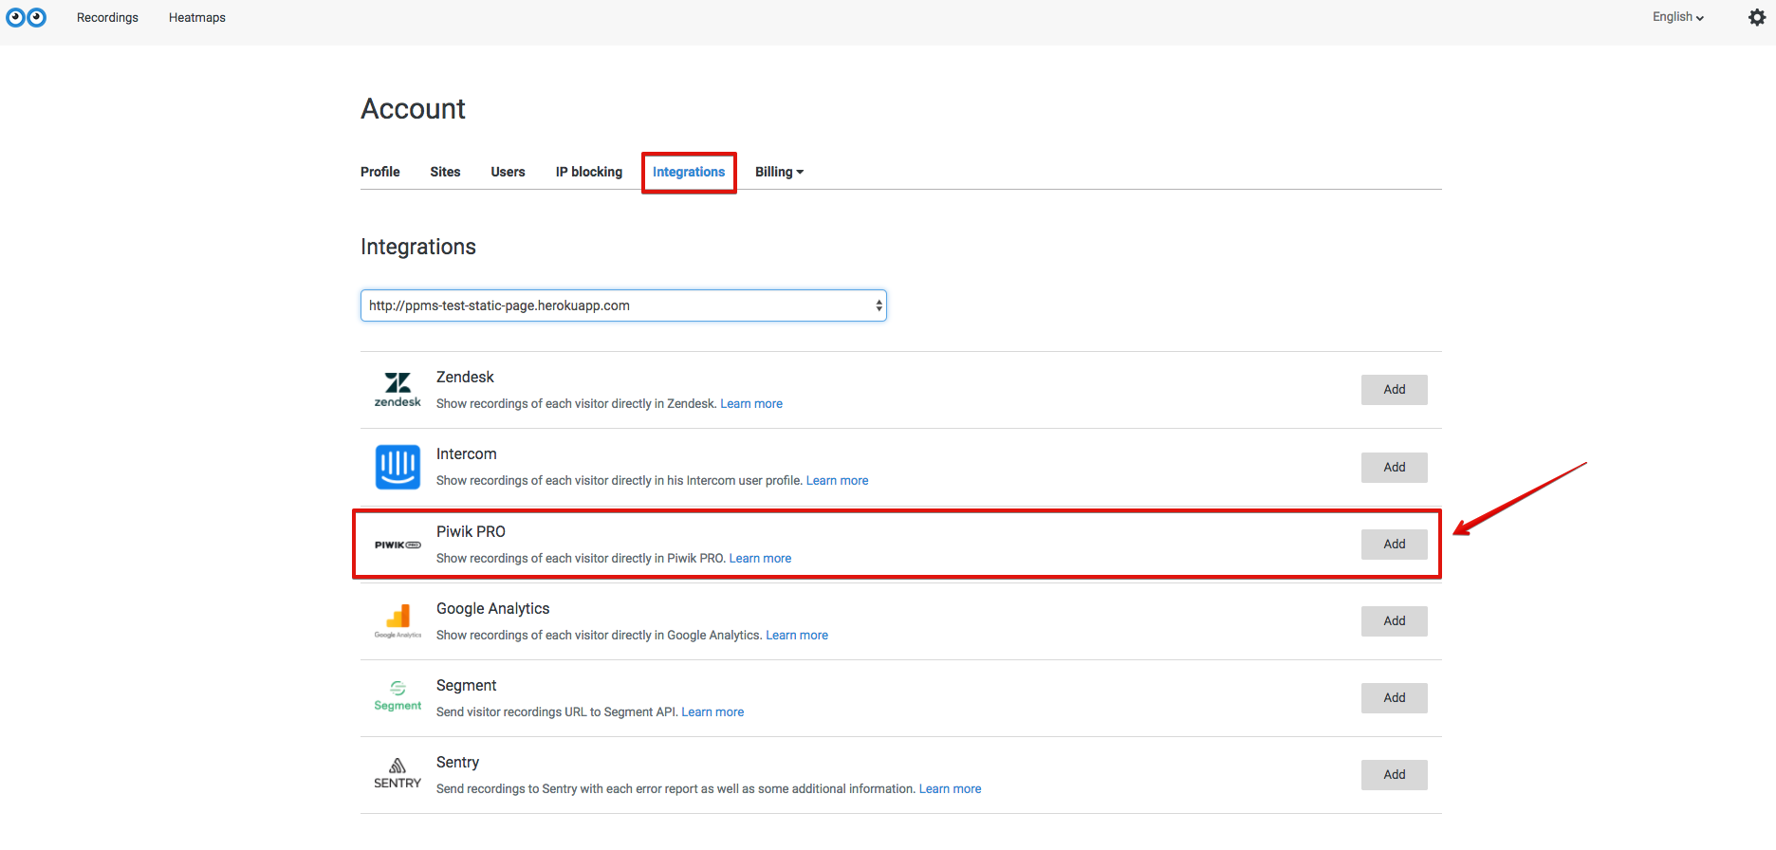Add the Piwik PRO integration
This screenshot has width=1776, height=850.
1395,545
